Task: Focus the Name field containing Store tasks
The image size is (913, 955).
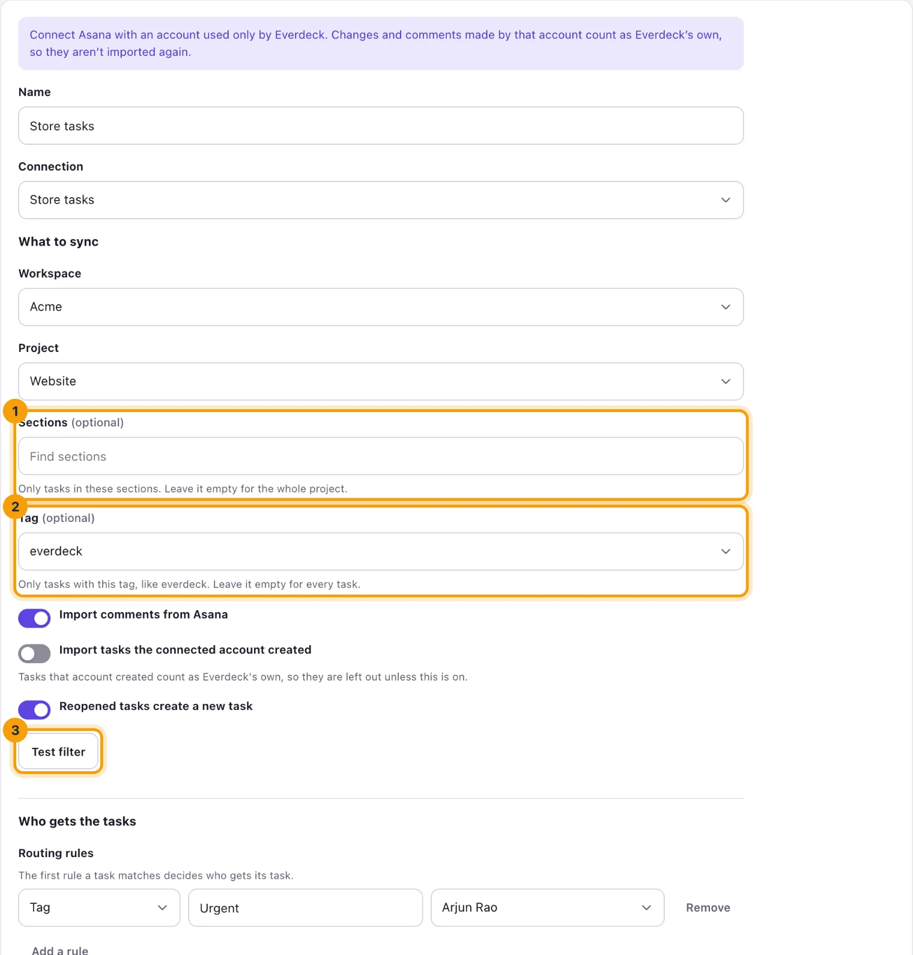Action: tap(381, 126)
